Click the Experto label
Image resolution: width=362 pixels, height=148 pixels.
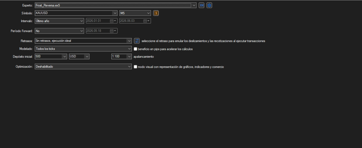coord(27,5)
